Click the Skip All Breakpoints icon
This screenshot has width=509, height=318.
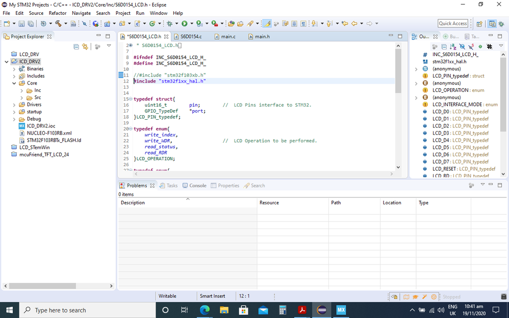pyautogui.click(x=84, y=23)
